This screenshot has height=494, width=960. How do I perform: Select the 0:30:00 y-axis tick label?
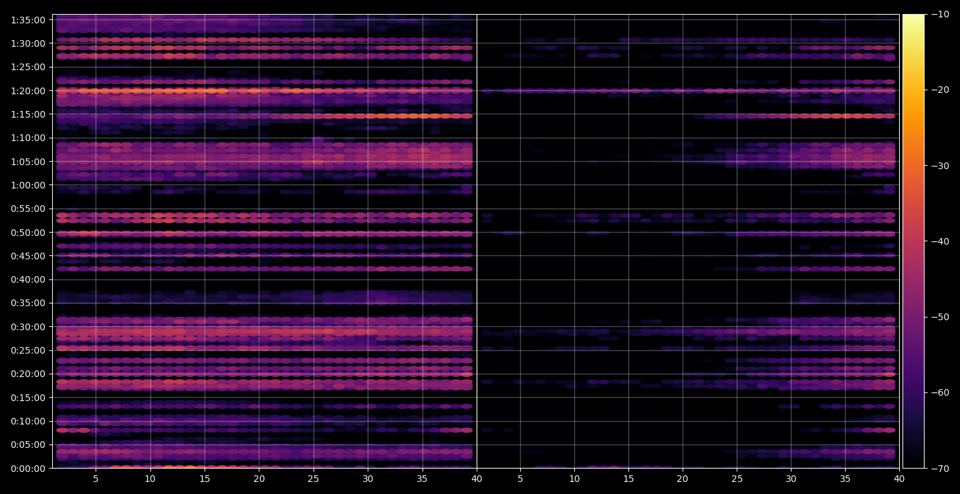[28, 327]
